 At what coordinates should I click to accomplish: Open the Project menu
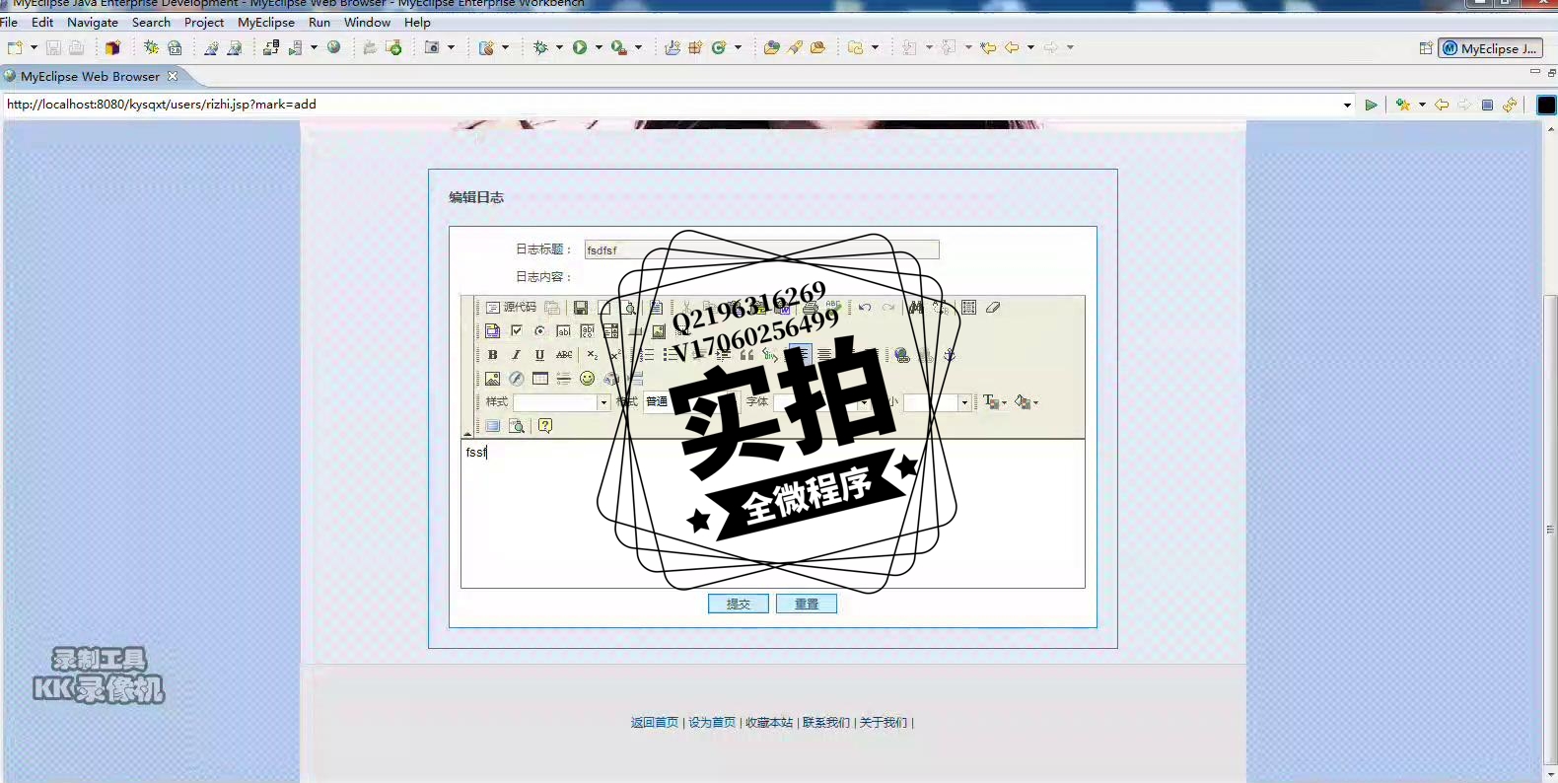point(204,22)
